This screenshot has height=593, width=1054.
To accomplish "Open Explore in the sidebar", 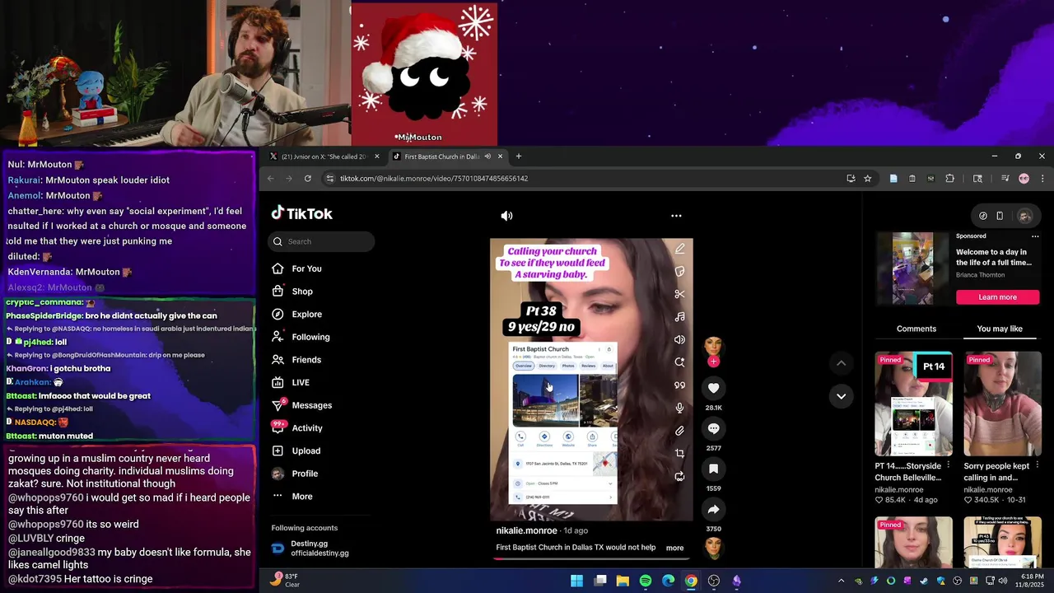I will click(x=306, y=315).
